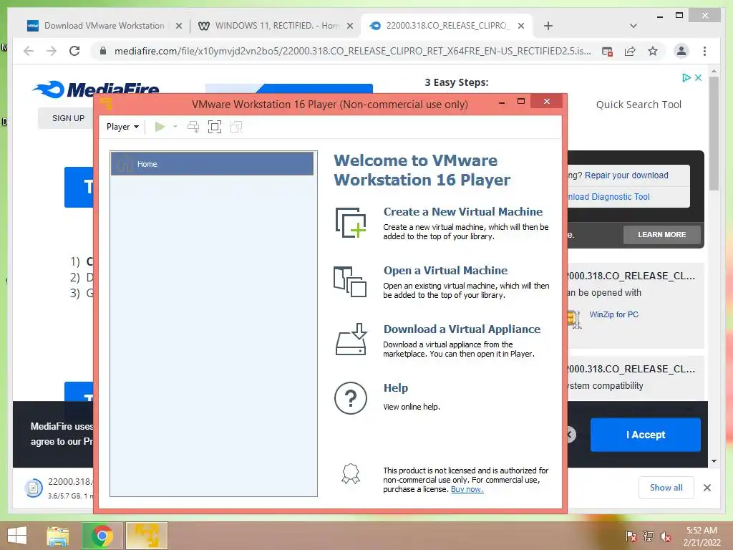Click the Download a Virtual Appliance icon
The image size is (733, 550).
pos(351,339)
